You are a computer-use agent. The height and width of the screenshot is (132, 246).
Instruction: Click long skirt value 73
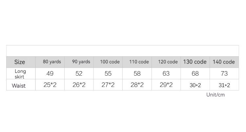click(x=224, y=74)
